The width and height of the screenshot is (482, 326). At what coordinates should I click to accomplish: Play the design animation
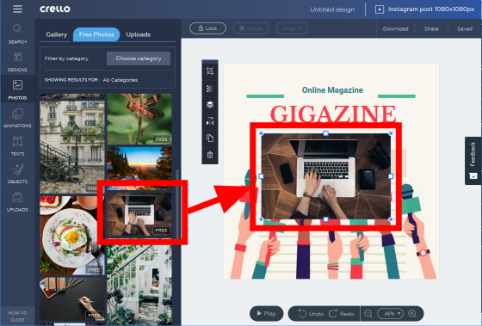pyautogui.click(x=267, y=313)
